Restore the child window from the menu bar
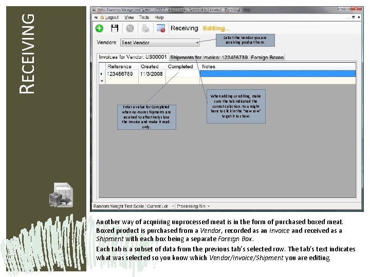The width and height of the screenshot is (370, 277). point(353,17)
